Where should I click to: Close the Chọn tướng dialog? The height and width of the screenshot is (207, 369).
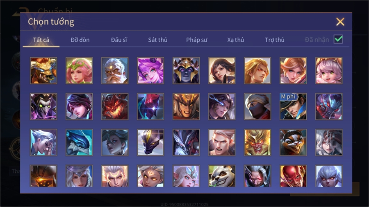[x=340, y=22]
